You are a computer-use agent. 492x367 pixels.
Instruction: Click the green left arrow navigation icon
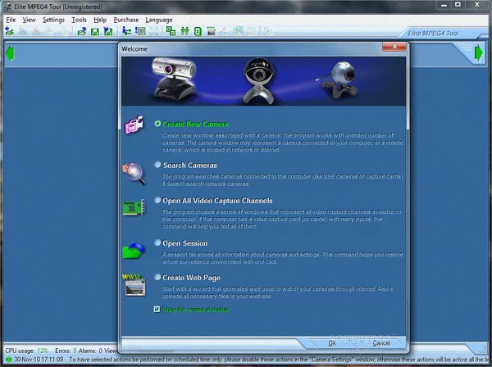10,53
